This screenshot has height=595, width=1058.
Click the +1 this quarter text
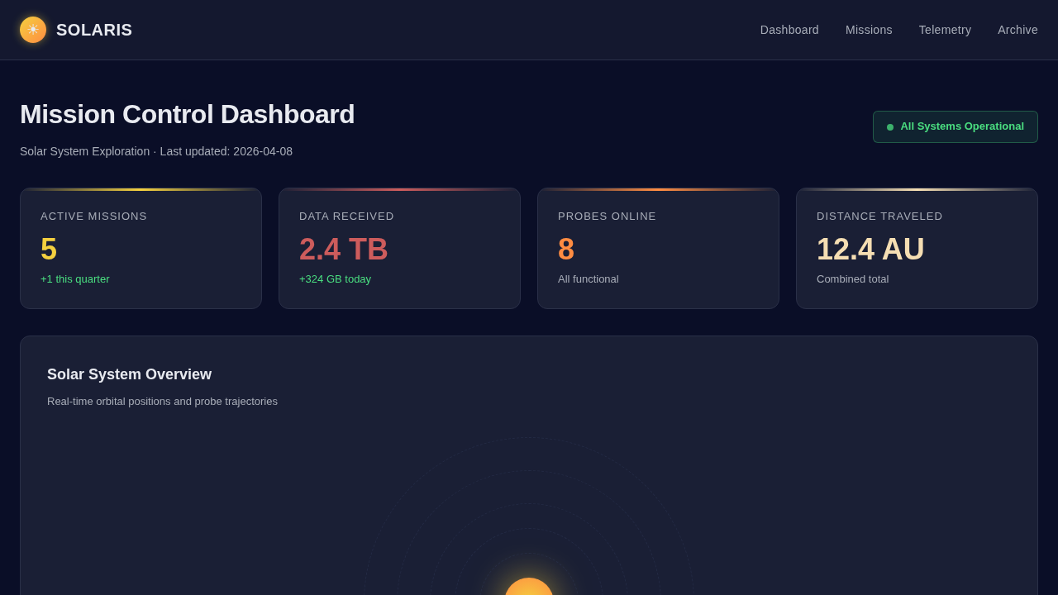click(75, 279)
